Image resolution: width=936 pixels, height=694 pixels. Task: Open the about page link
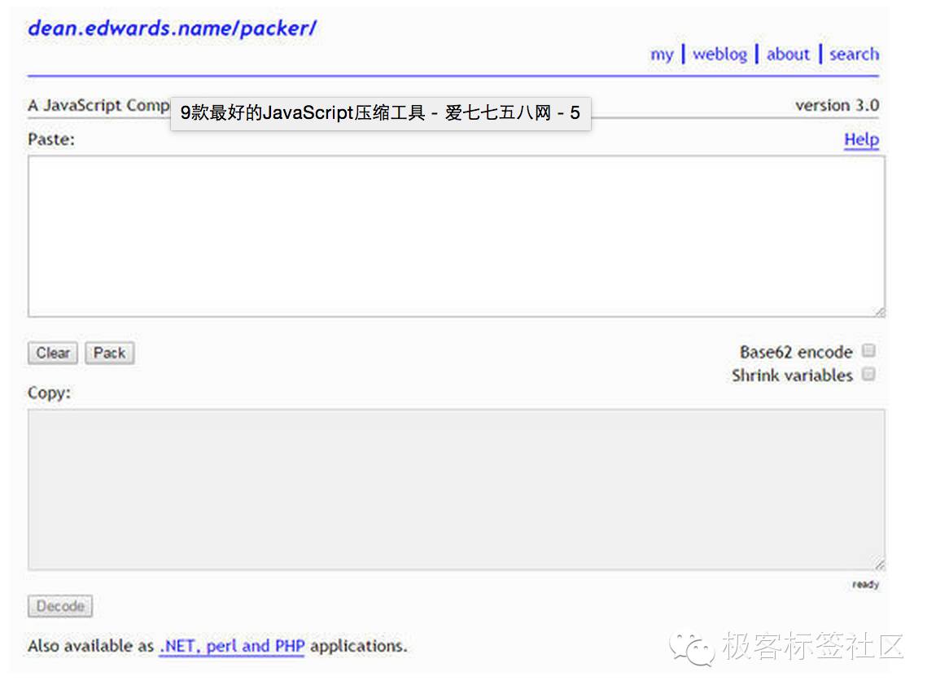(788, 55)
